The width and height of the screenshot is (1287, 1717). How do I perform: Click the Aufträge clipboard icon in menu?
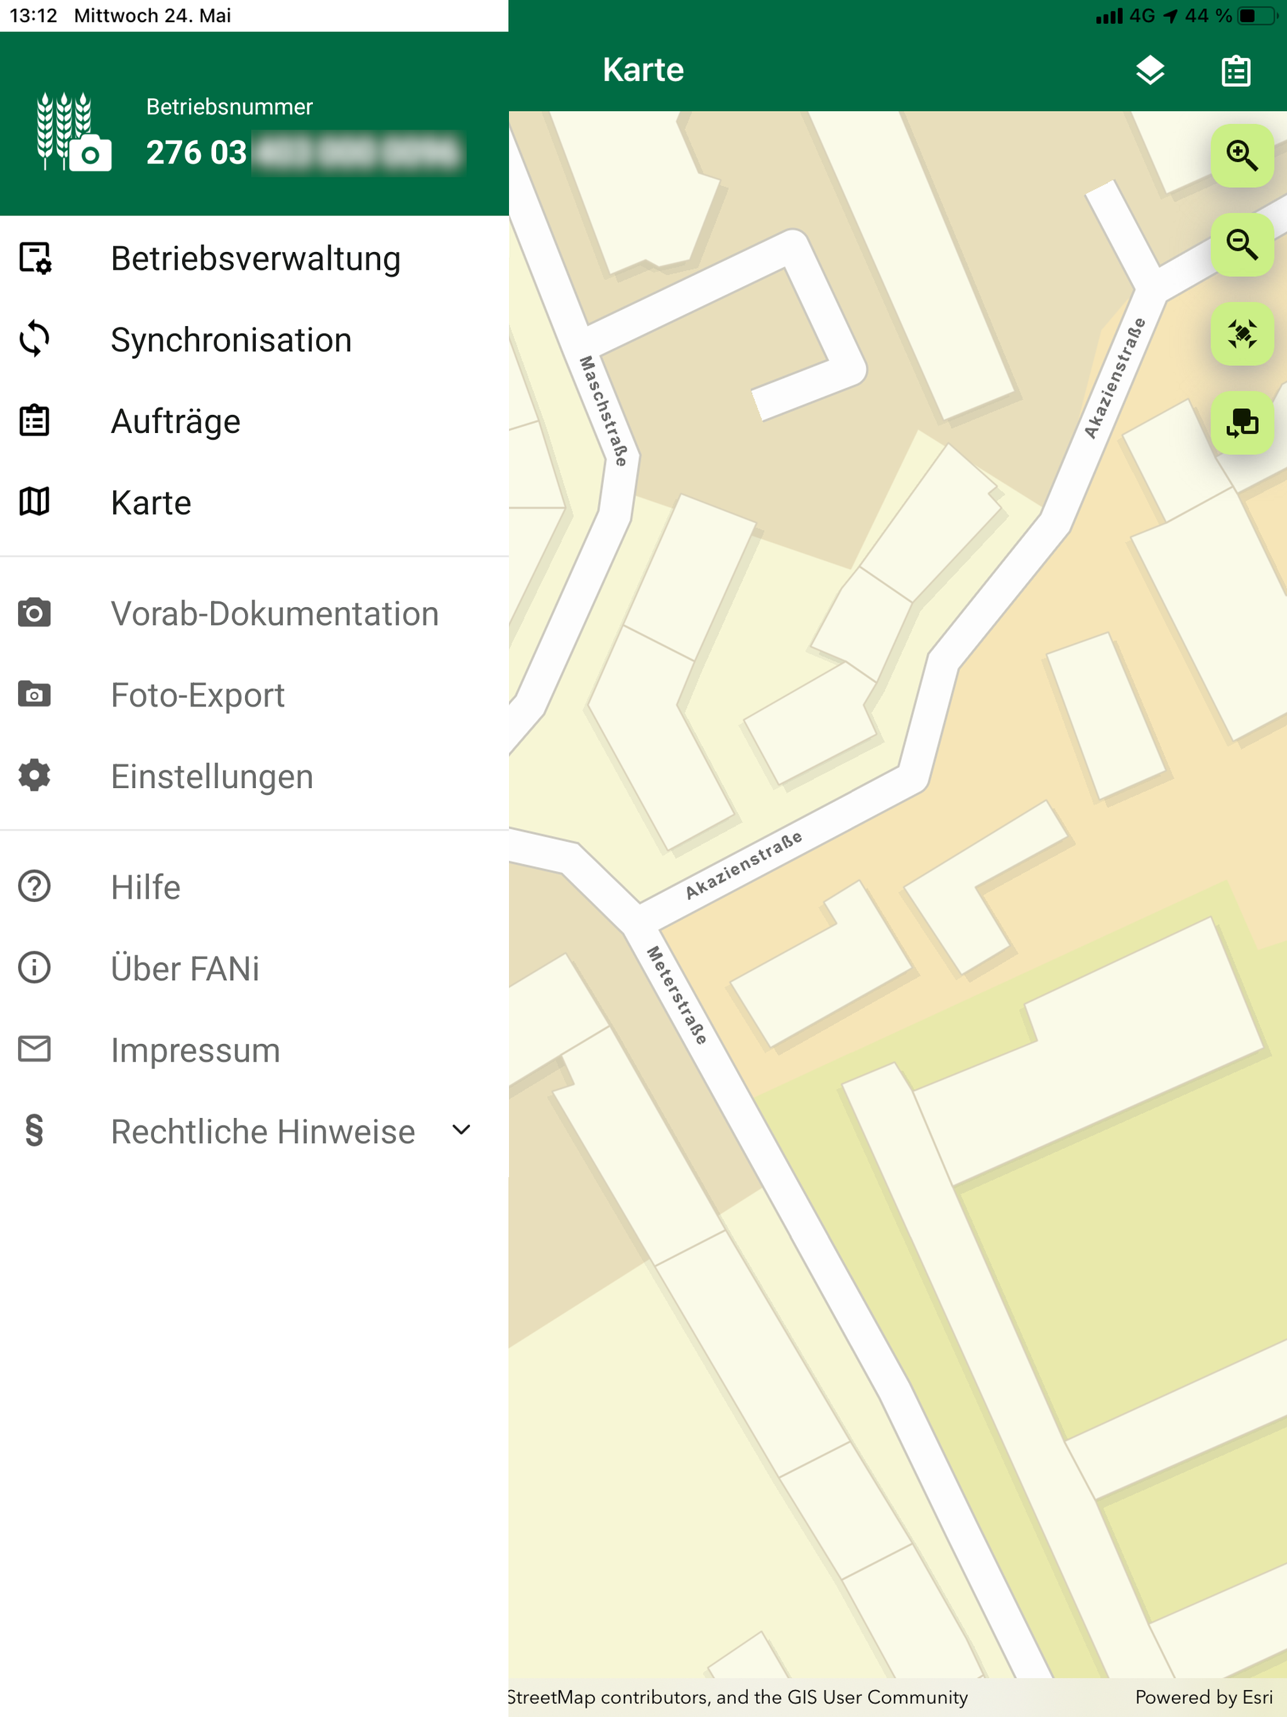(35, 420)
